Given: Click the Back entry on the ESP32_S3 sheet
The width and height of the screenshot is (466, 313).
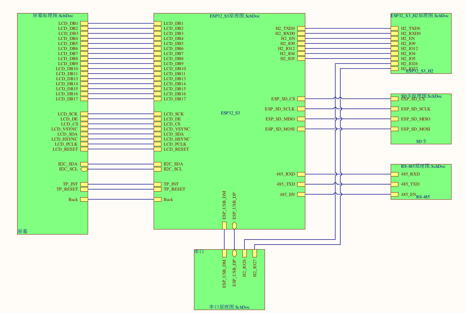Looking at the screenshot, I should pyautogui.click(x=158, y=200).
